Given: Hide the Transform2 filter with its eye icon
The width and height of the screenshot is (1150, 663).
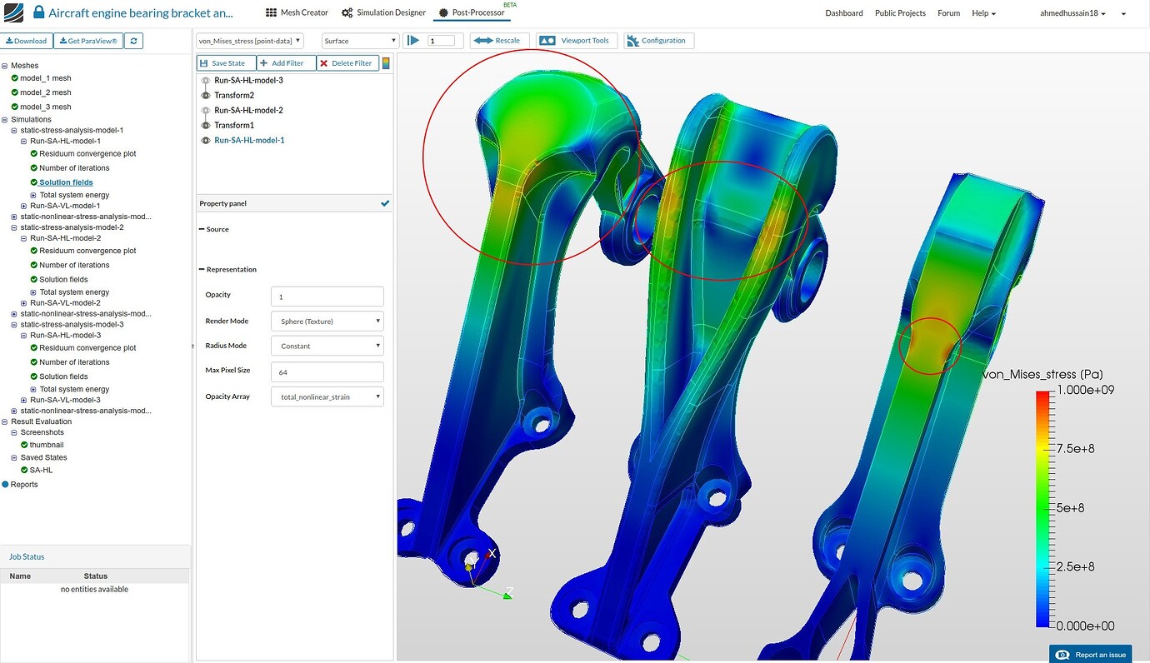Looking at the screenshot, I should pos(205,95).
